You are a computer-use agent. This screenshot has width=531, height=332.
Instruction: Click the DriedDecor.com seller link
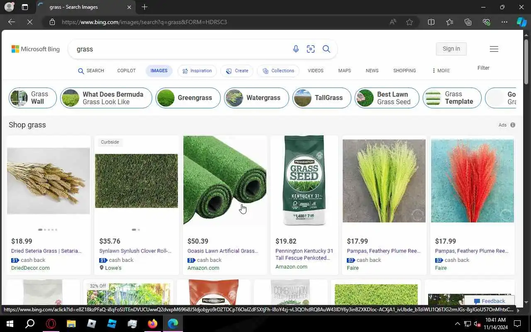tap(30, 268)
